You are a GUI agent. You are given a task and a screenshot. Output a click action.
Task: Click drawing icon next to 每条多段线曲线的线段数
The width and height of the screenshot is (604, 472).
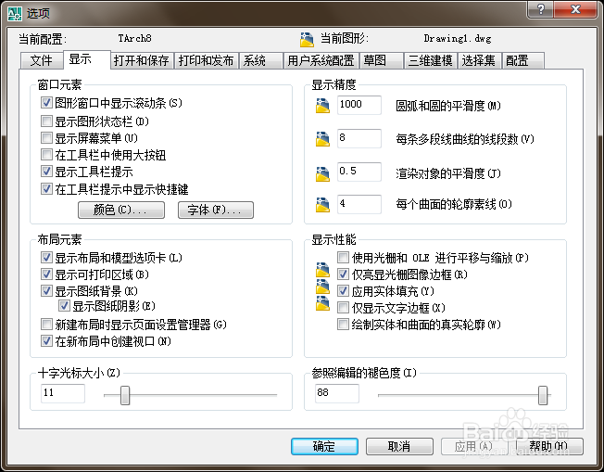322,139
